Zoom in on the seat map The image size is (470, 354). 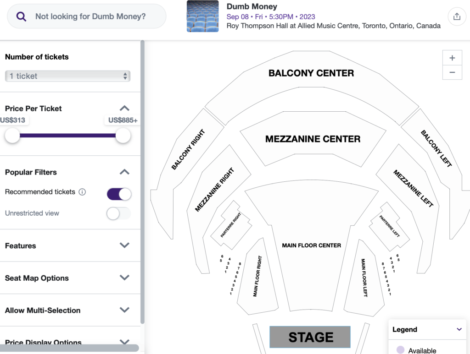tap(452, 58)
